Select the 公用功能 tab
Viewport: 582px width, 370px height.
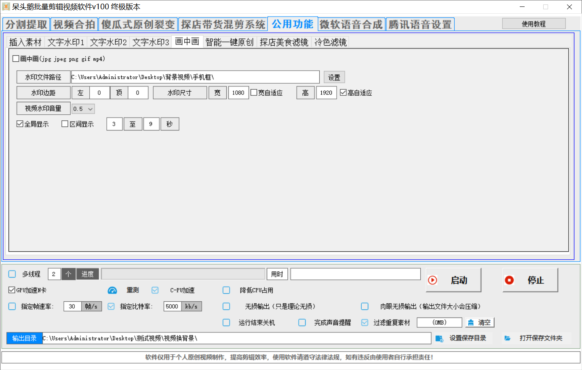tap(293, 24)
